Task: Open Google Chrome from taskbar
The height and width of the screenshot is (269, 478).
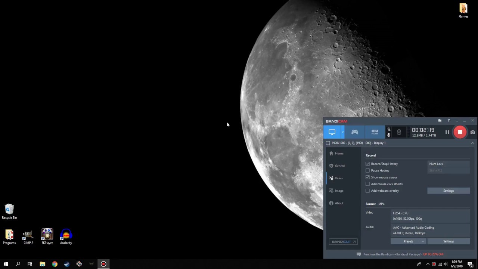Action: (55, 264)
